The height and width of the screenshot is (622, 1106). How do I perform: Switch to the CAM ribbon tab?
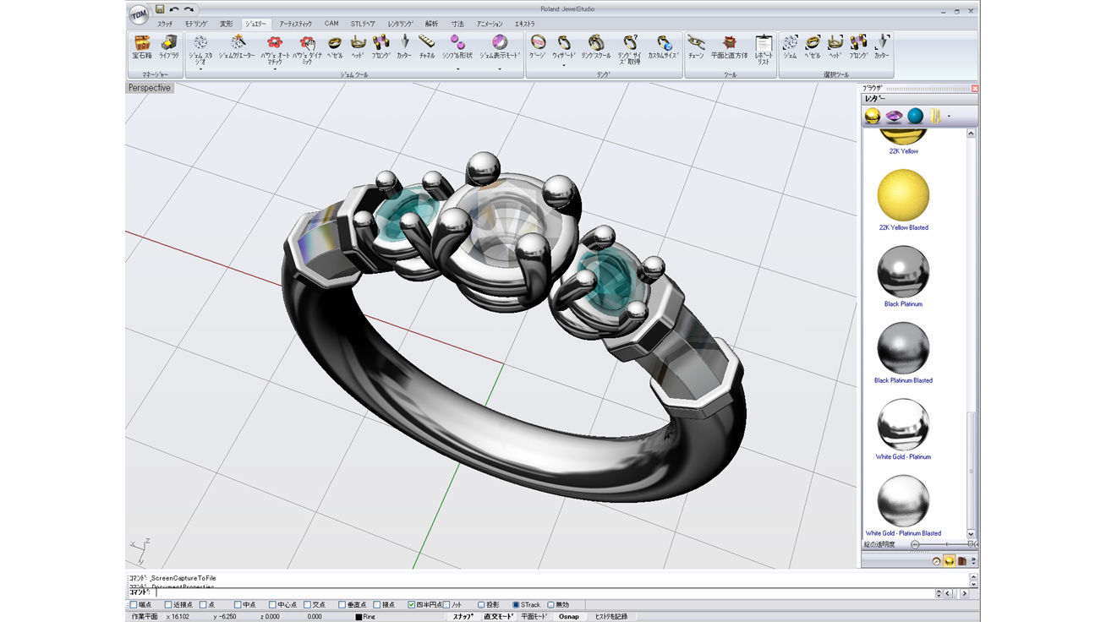pos(331,24)
